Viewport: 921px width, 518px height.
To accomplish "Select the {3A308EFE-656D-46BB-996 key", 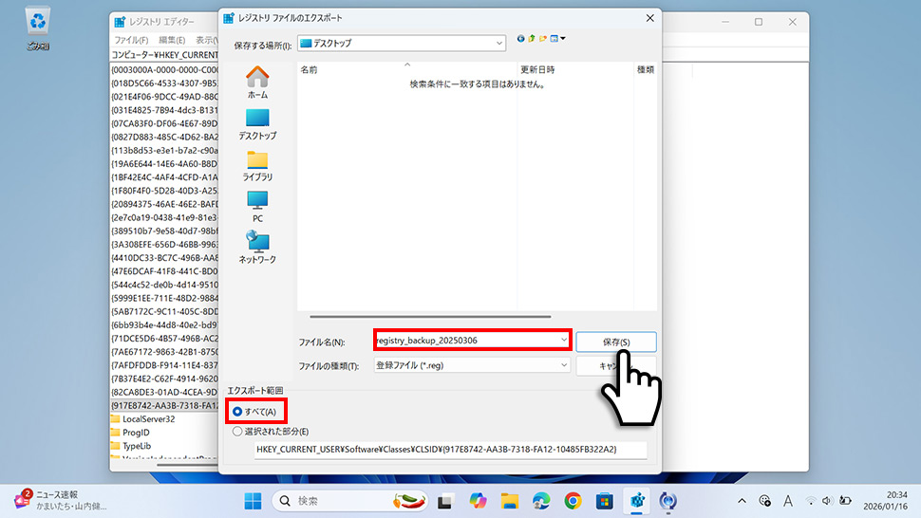I will point(164,244).
